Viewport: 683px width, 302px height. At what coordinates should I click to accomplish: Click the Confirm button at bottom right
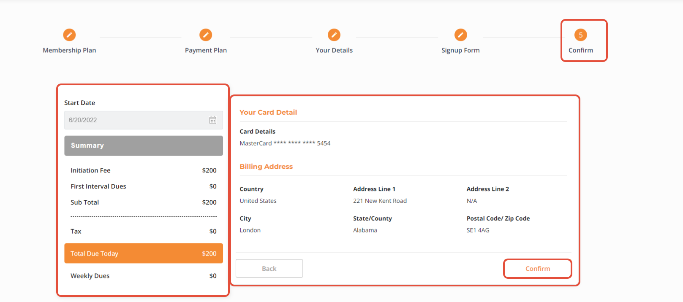[x=538, y=269]
